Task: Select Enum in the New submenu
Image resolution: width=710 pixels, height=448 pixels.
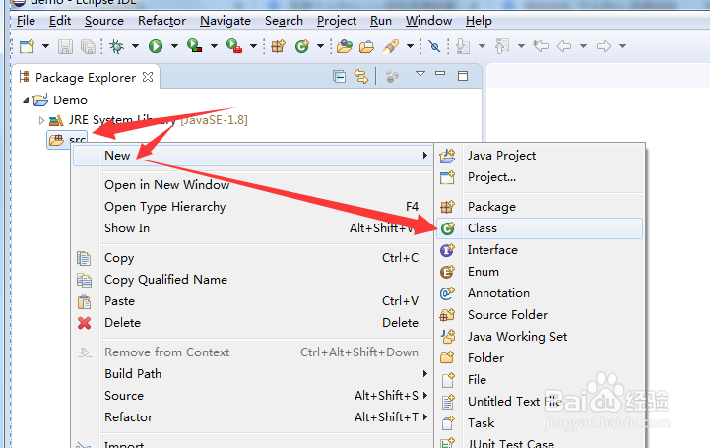Action: [x=540, y=272]
